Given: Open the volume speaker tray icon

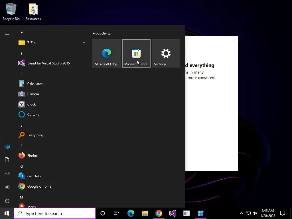Looking at the screenshot, I should click(255, 213).
